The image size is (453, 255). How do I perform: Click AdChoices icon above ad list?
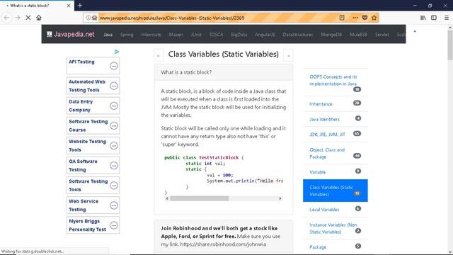(x=116, y=52)
